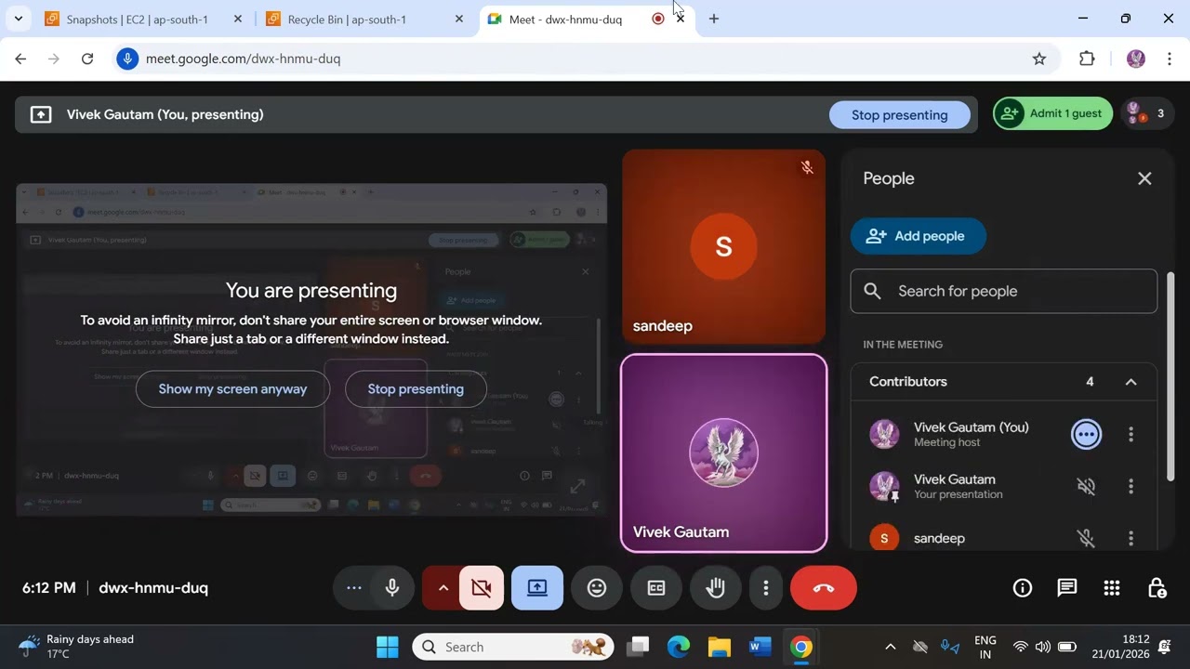1190x669 pixels.
Task: Open the Windows Start menu
Action: pos(388,647)
